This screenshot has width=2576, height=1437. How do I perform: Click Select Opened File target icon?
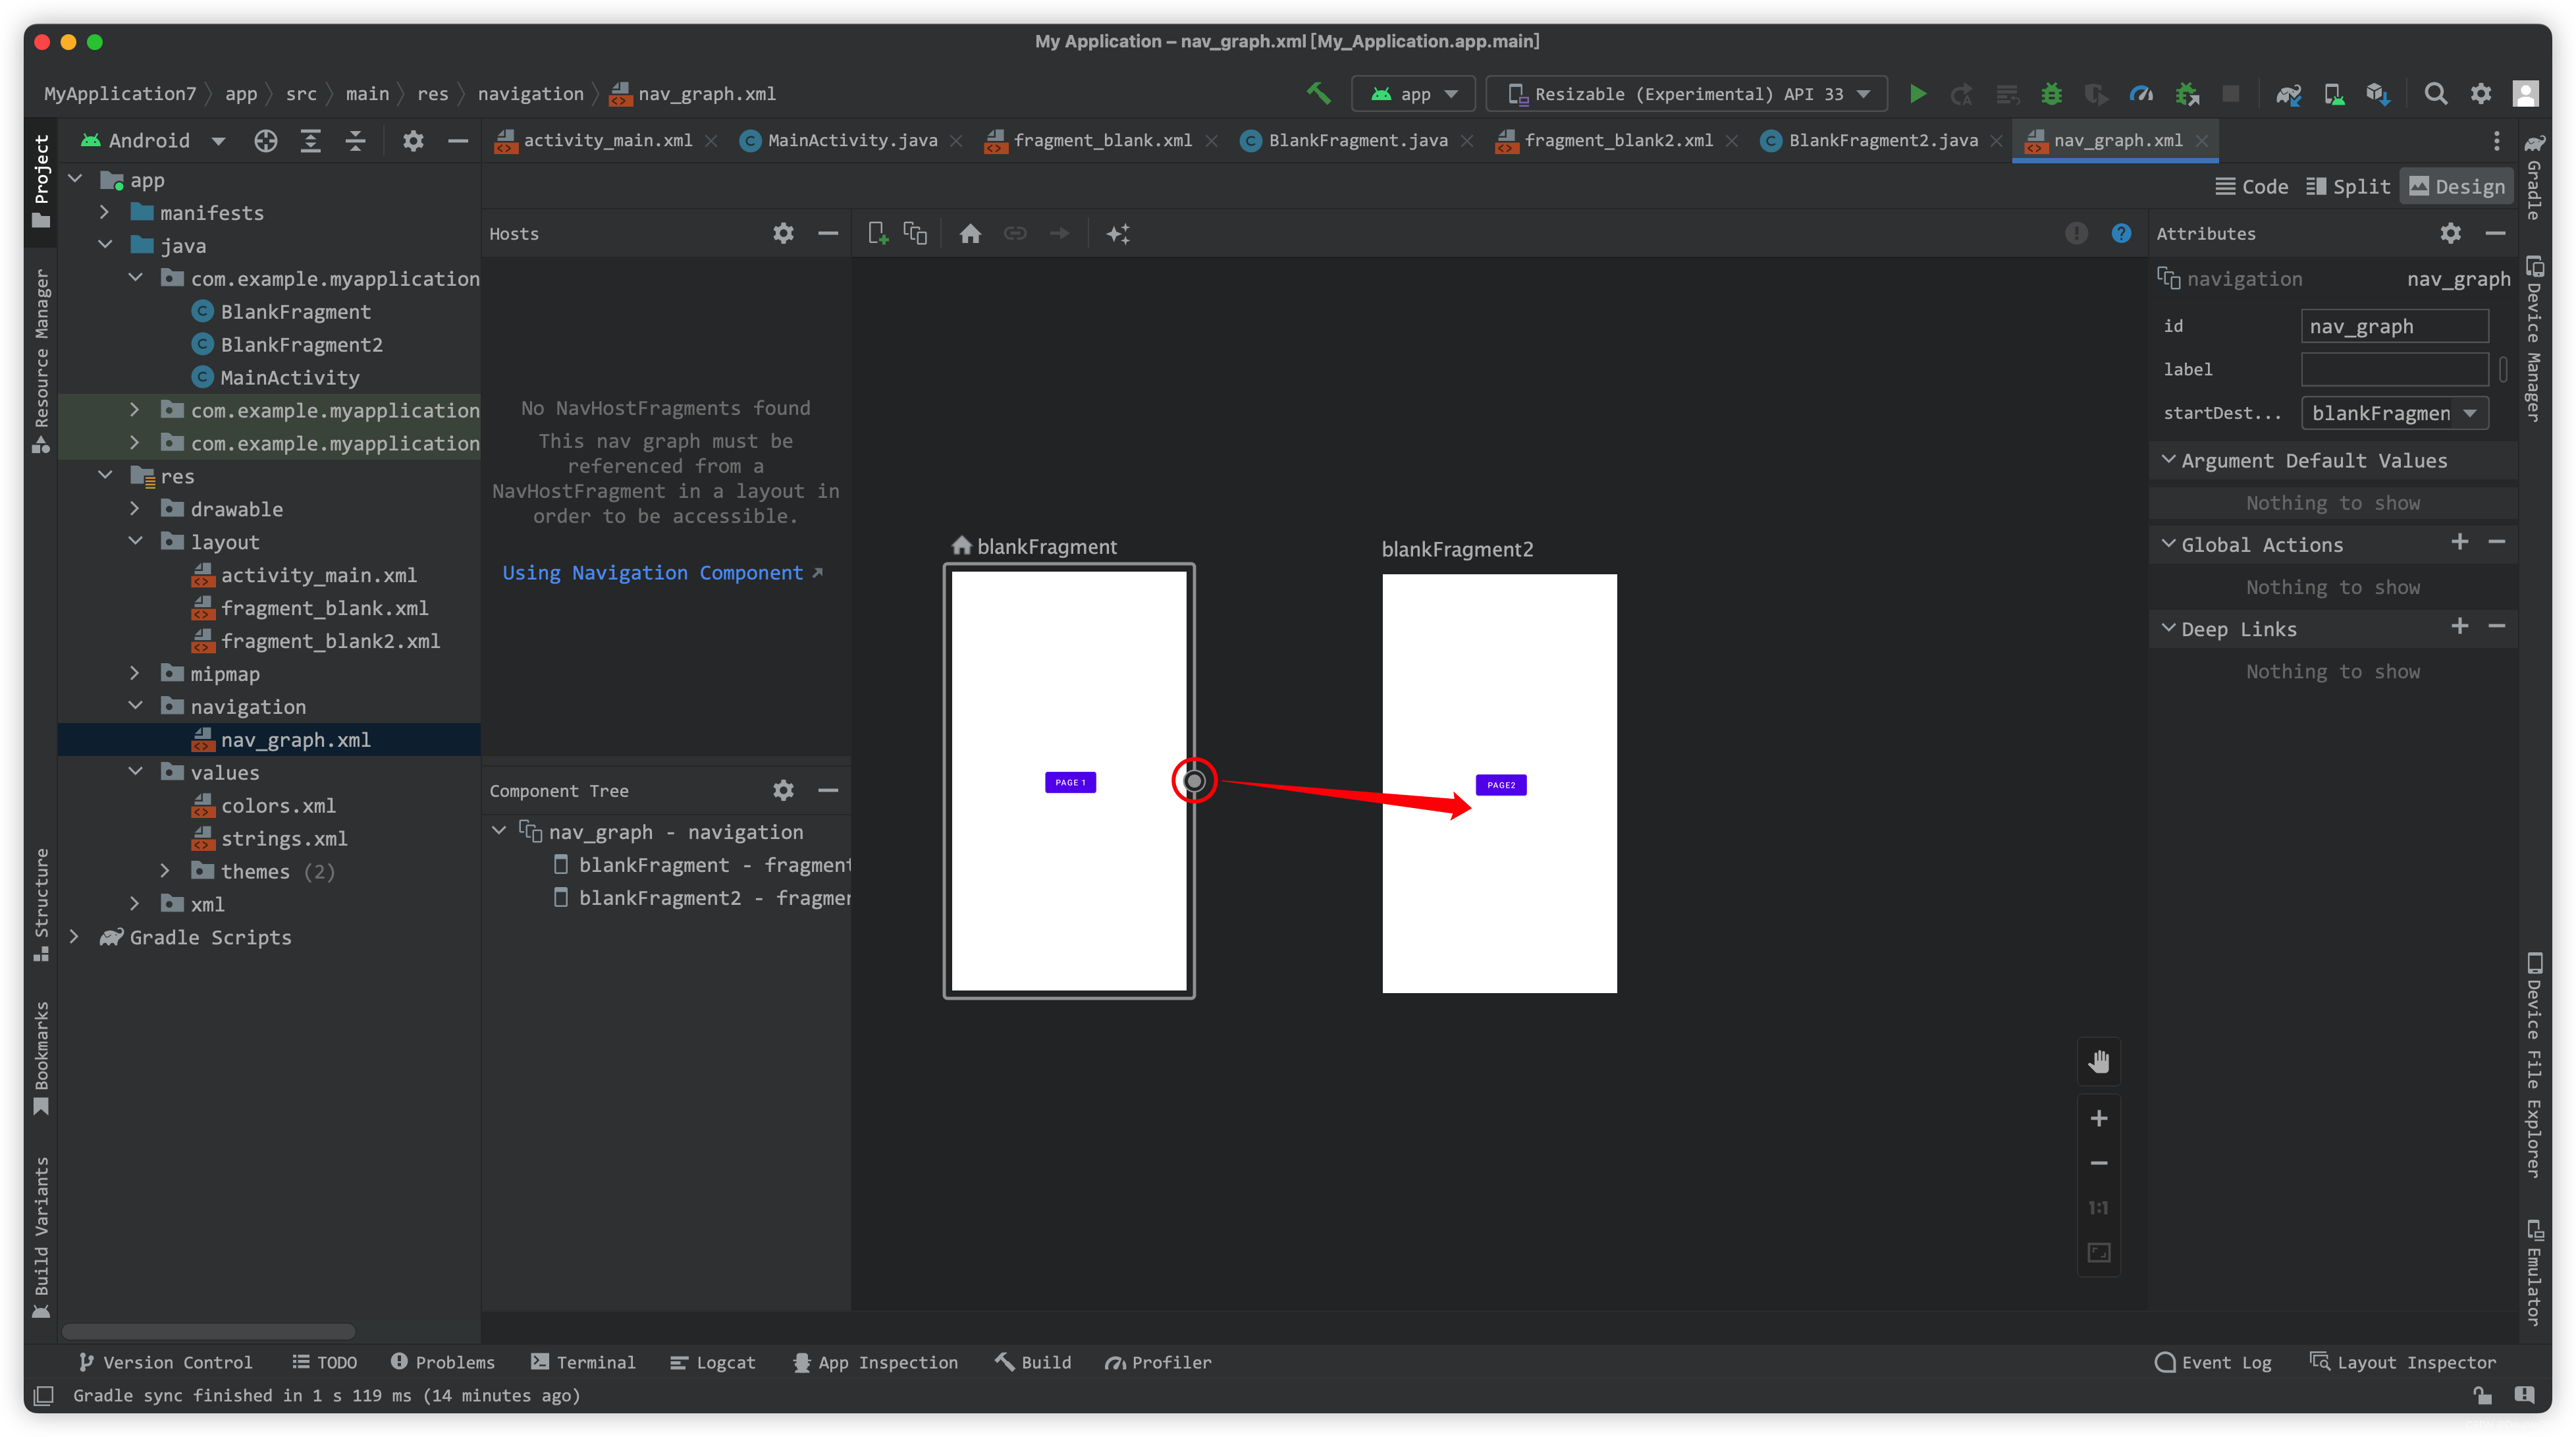click(x=265, y=141)
